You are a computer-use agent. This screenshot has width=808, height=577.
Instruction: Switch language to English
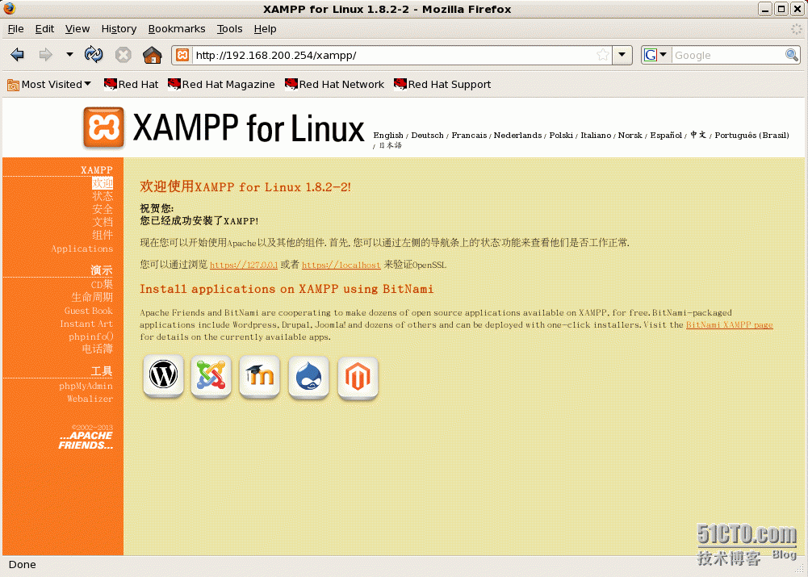point(388,135)
